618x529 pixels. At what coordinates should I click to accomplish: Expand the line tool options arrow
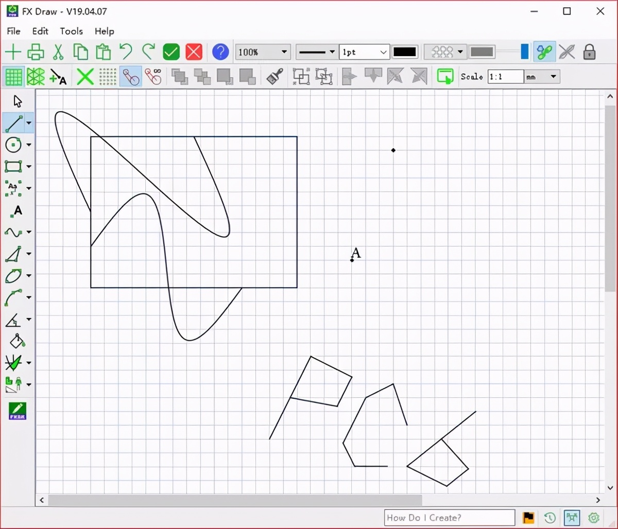(29, 123)
